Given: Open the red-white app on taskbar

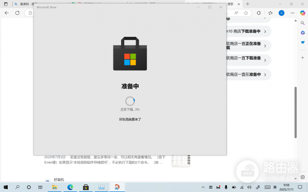Looking at the screenshot, I should [x=117, y=187].
